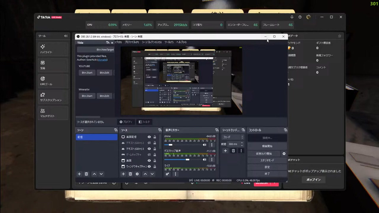Open the Multi-guest tool in TikTok sidebar
Image resolution: width=379 pixels, height=213 pixels.
pyautogui.click(x=53, y=113)
